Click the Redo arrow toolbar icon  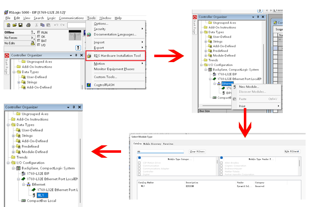(x=62, y=25)
